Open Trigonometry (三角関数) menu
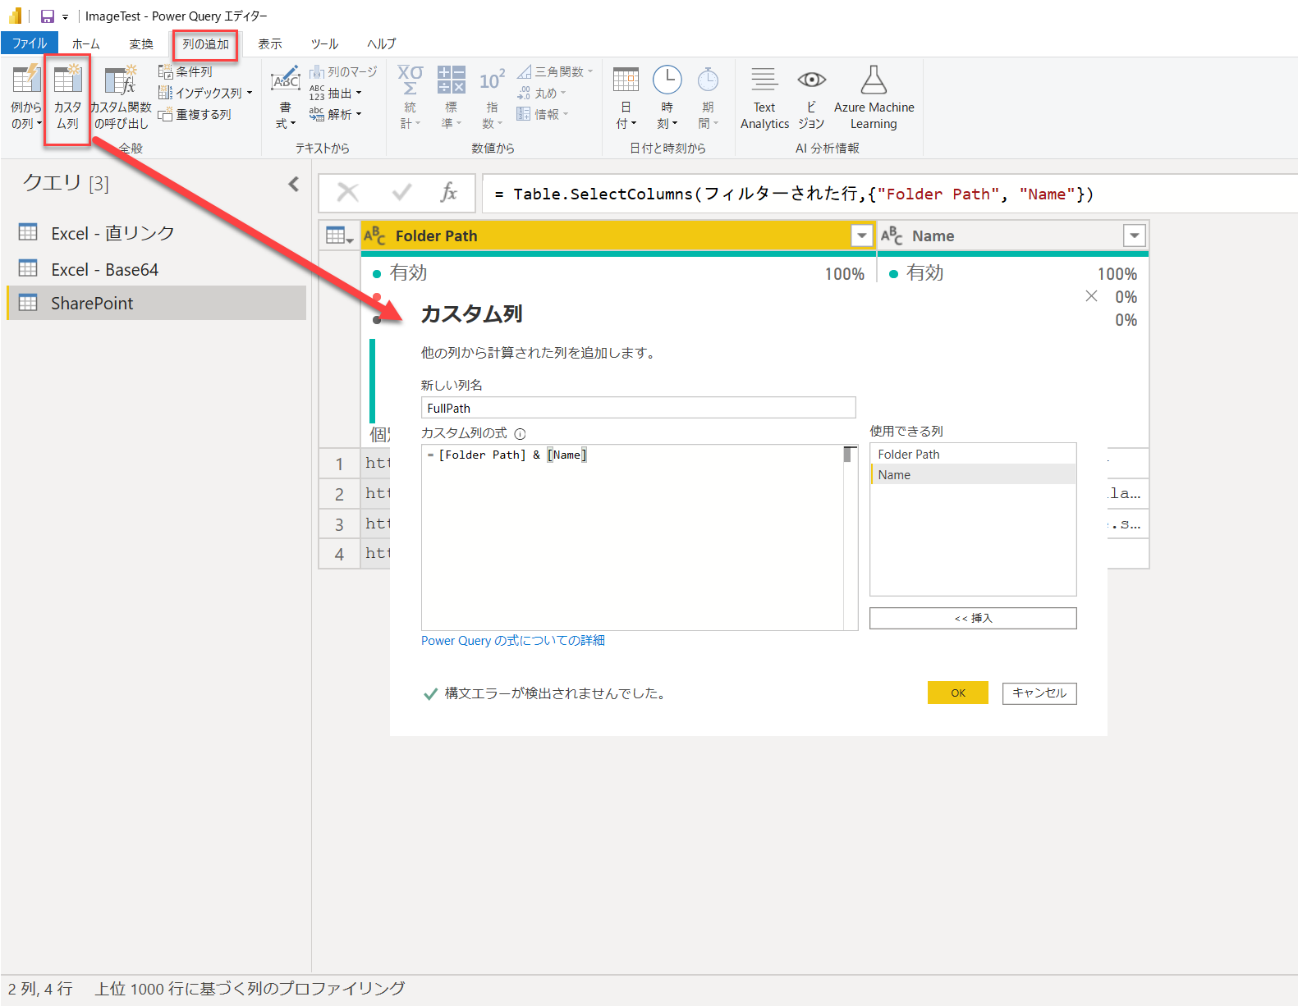This screenshot has width=1298, height=1006. tap(555, 72)
